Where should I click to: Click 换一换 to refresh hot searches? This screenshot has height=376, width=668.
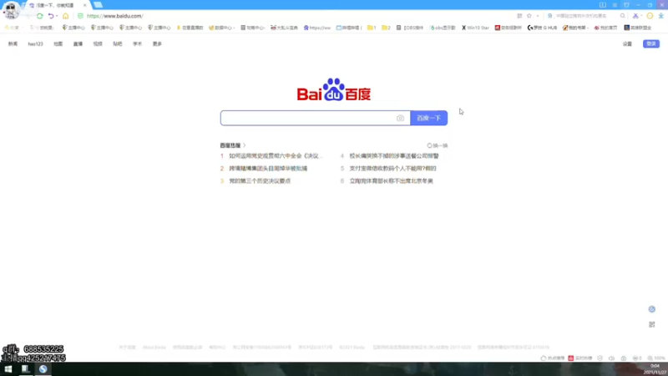[x=438, y=145]
